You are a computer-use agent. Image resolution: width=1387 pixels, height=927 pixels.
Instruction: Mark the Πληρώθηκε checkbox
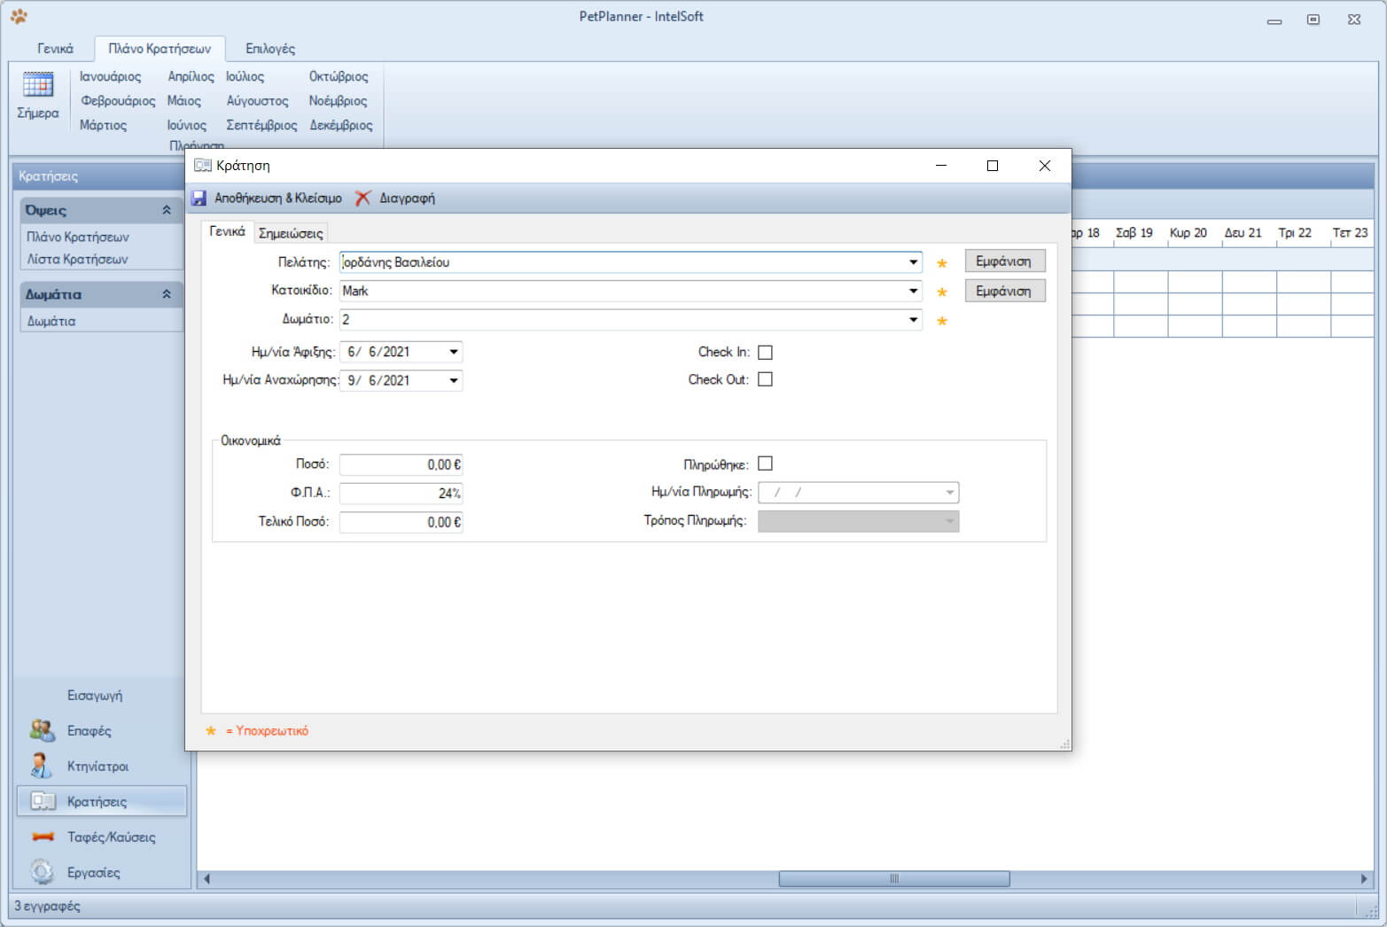pyautogui.click(x=766, y=463)
